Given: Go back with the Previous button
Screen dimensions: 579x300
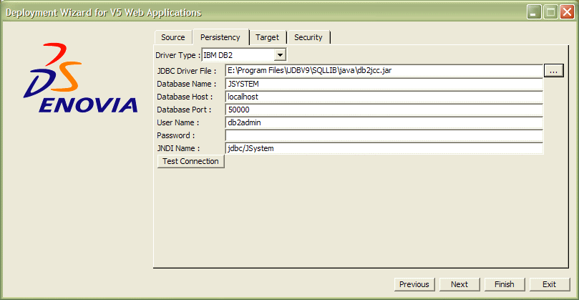Looking at the screenshot, I should point(414,284).
